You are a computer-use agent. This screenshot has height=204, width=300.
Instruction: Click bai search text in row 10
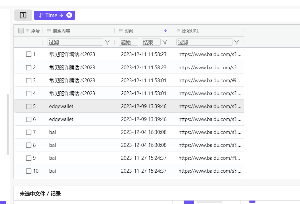click(52, 171)
